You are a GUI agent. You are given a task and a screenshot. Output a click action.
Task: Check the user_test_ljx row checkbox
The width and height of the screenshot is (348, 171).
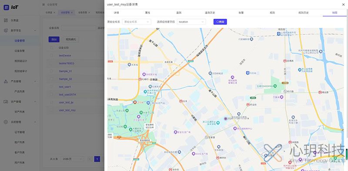tap(51, 102)
